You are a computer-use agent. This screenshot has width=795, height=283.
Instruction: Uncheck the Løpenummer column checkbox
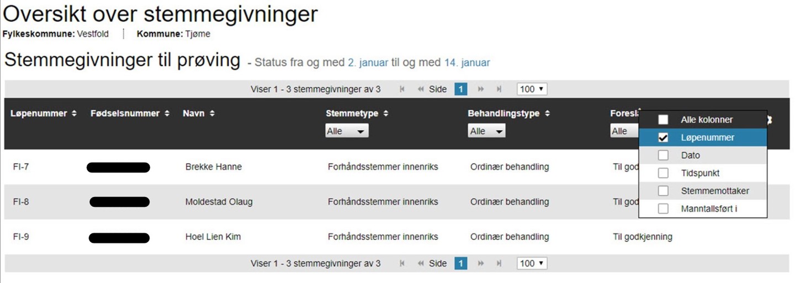[x=663, y=138]
